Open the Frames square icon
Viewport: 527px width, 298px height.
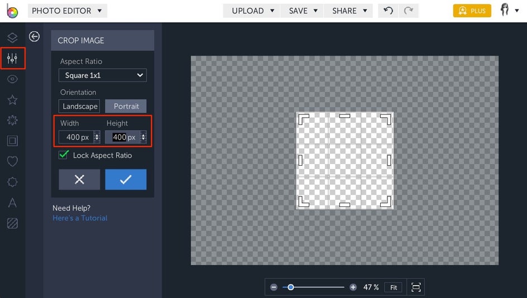[x=12, y=141]
